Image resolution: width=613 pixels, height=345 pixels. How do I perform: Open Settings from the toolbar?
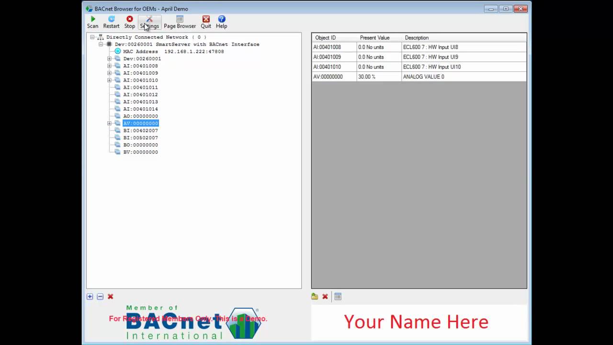[x=149, y=22]
